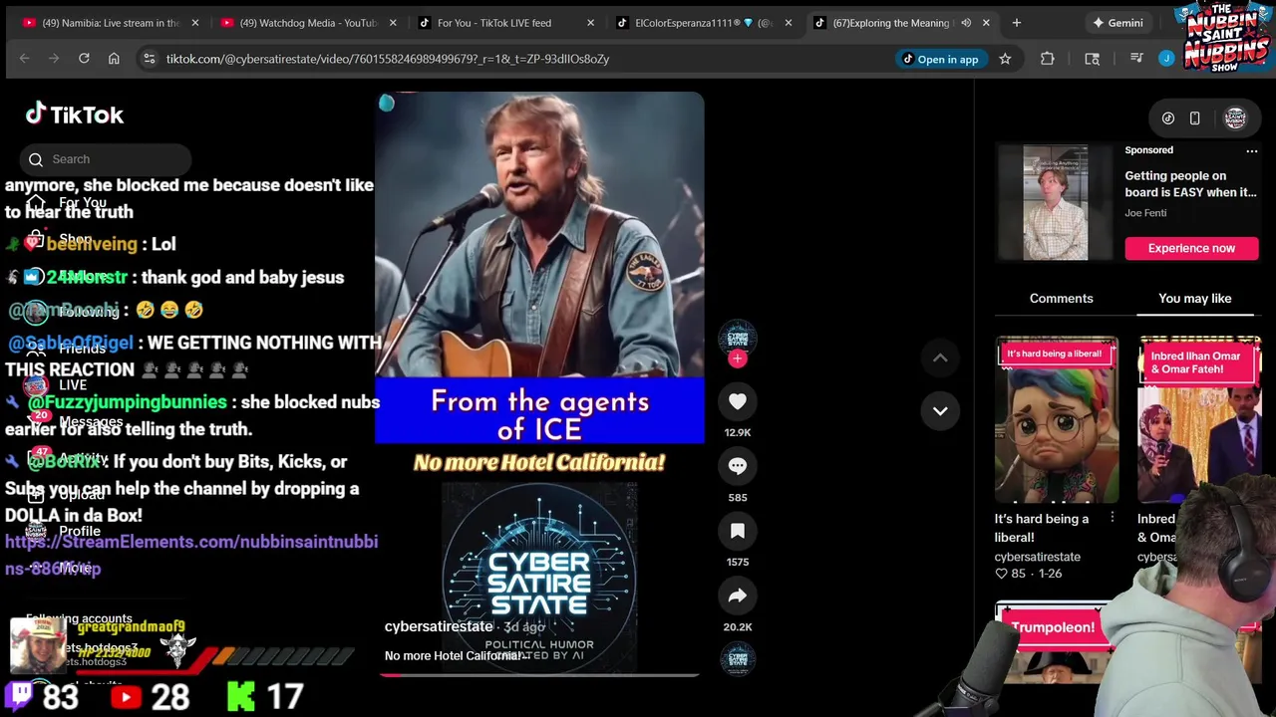Open the music disc icon below share

(738, 658)
